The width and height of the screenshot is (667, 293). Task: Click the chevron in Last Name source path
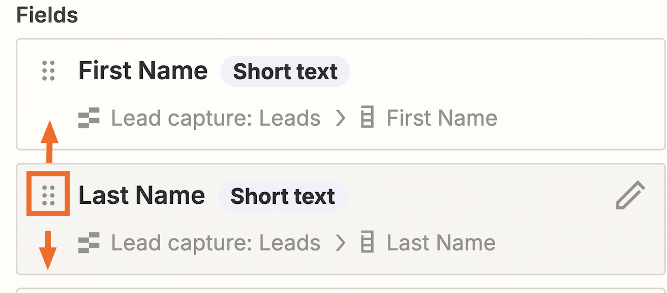341,243
